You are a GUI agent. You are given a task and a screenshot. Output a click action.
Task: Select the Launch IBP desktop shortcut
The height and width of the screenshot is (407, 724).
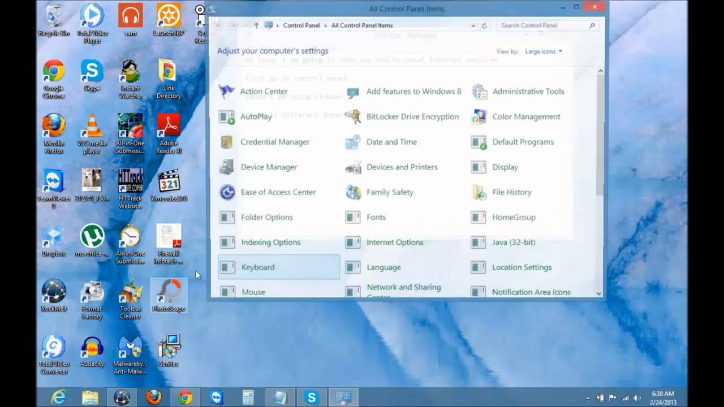tap(169, 20)
